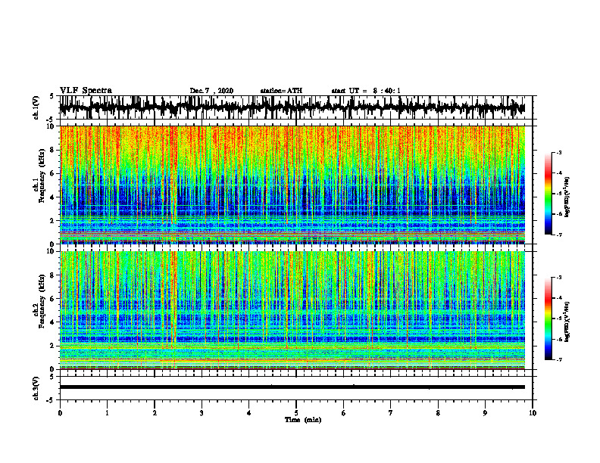The image size is (600, 463).
Task: Click the ch.2 color bar log(PSD) unit label
Action: point(567,322)
